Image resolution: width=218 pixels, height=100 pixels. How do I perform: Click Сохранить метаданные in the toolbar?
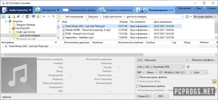[115, 10]
